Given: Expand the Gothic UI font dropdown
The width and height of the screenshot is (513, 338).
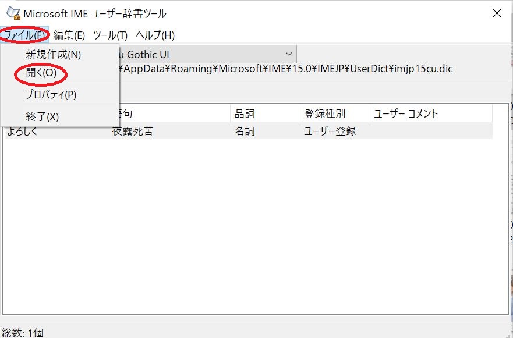Looking at the screenshot, I should tap(289, 54).
